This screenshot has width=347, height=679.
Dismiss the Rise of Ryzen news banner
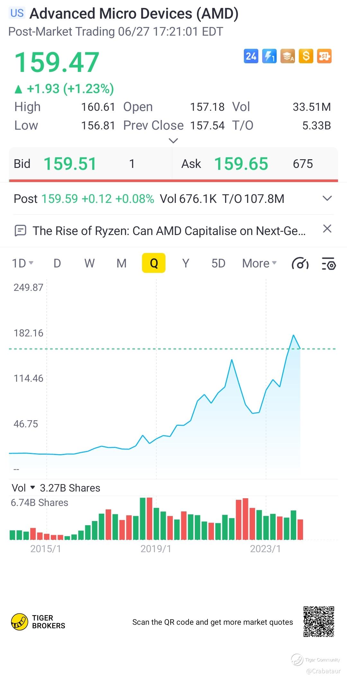[327, 229]
